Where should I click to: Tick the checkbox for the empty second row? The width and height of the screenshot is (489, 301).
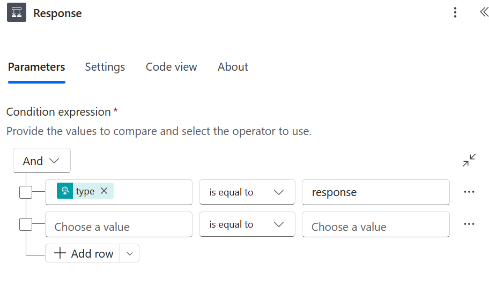tap(26, 224)
